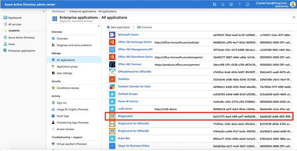Open Outlook Calendar for Slack link
This screenshot has width=297, height=151.
coord(135,87)
